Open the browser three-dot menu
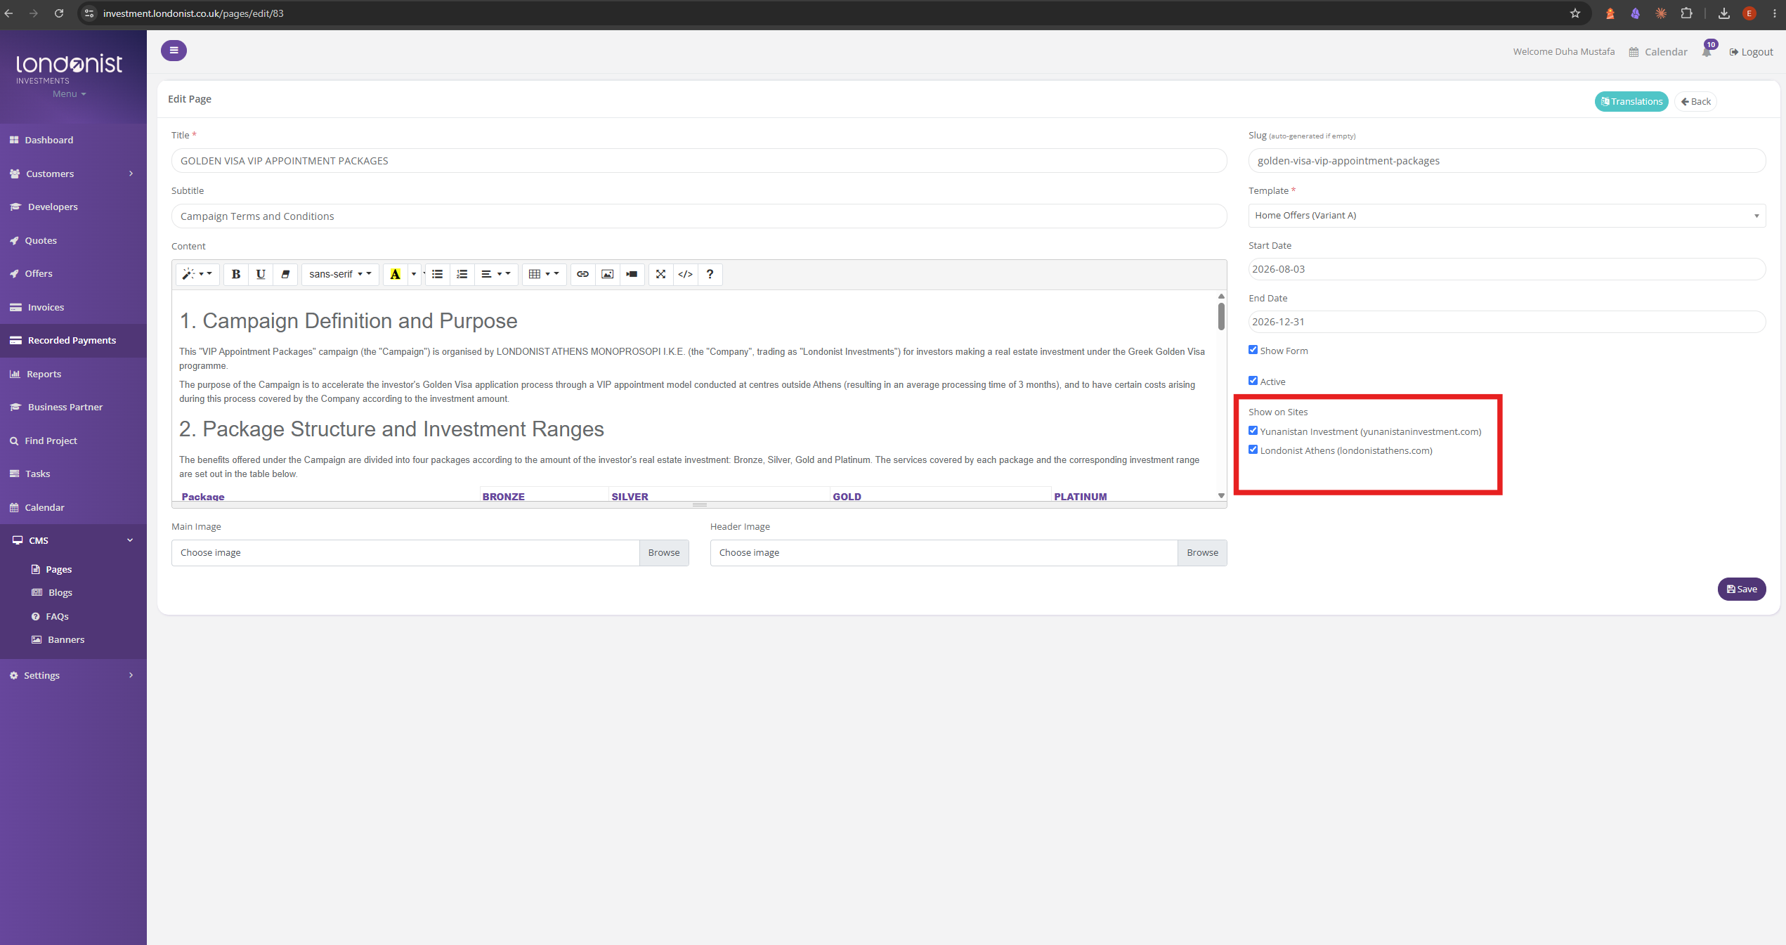The height and width of the screenshot is (945, 1786). [x=1775, y=13]
